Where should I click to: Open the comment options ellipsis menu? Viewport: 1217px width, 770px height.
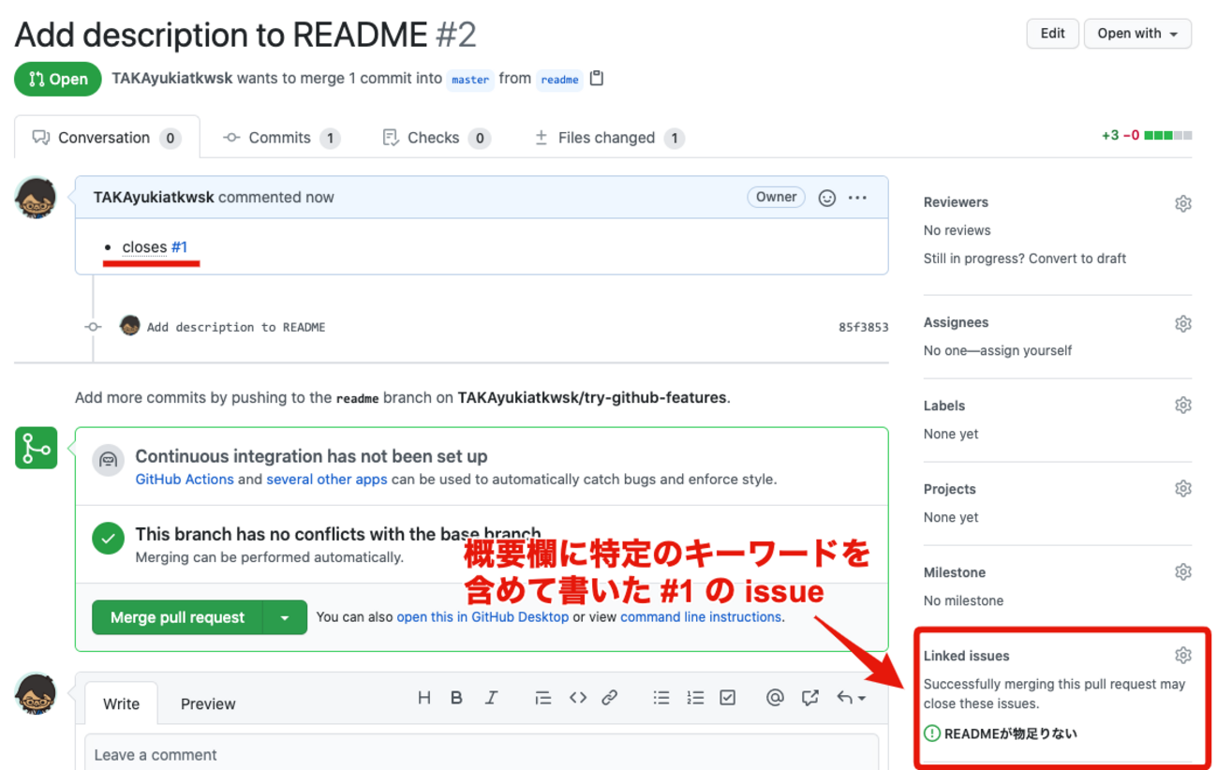[x=857, y=198]
